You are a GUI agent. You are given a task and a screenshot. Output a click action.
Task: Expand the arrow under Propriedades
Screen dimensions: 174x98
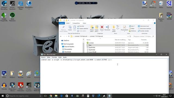point(125,31)
